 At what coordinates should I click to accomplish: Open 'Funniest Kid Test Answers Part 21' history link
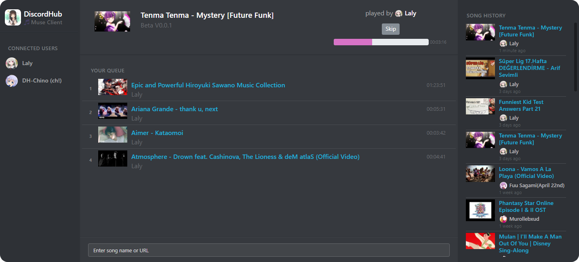point(521,106)
